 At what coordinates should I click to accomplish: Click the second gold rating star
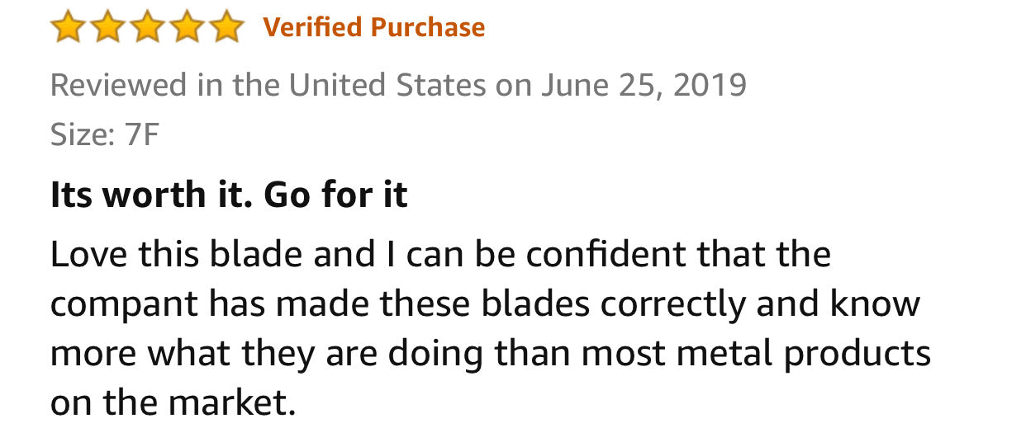coord(107,28)
